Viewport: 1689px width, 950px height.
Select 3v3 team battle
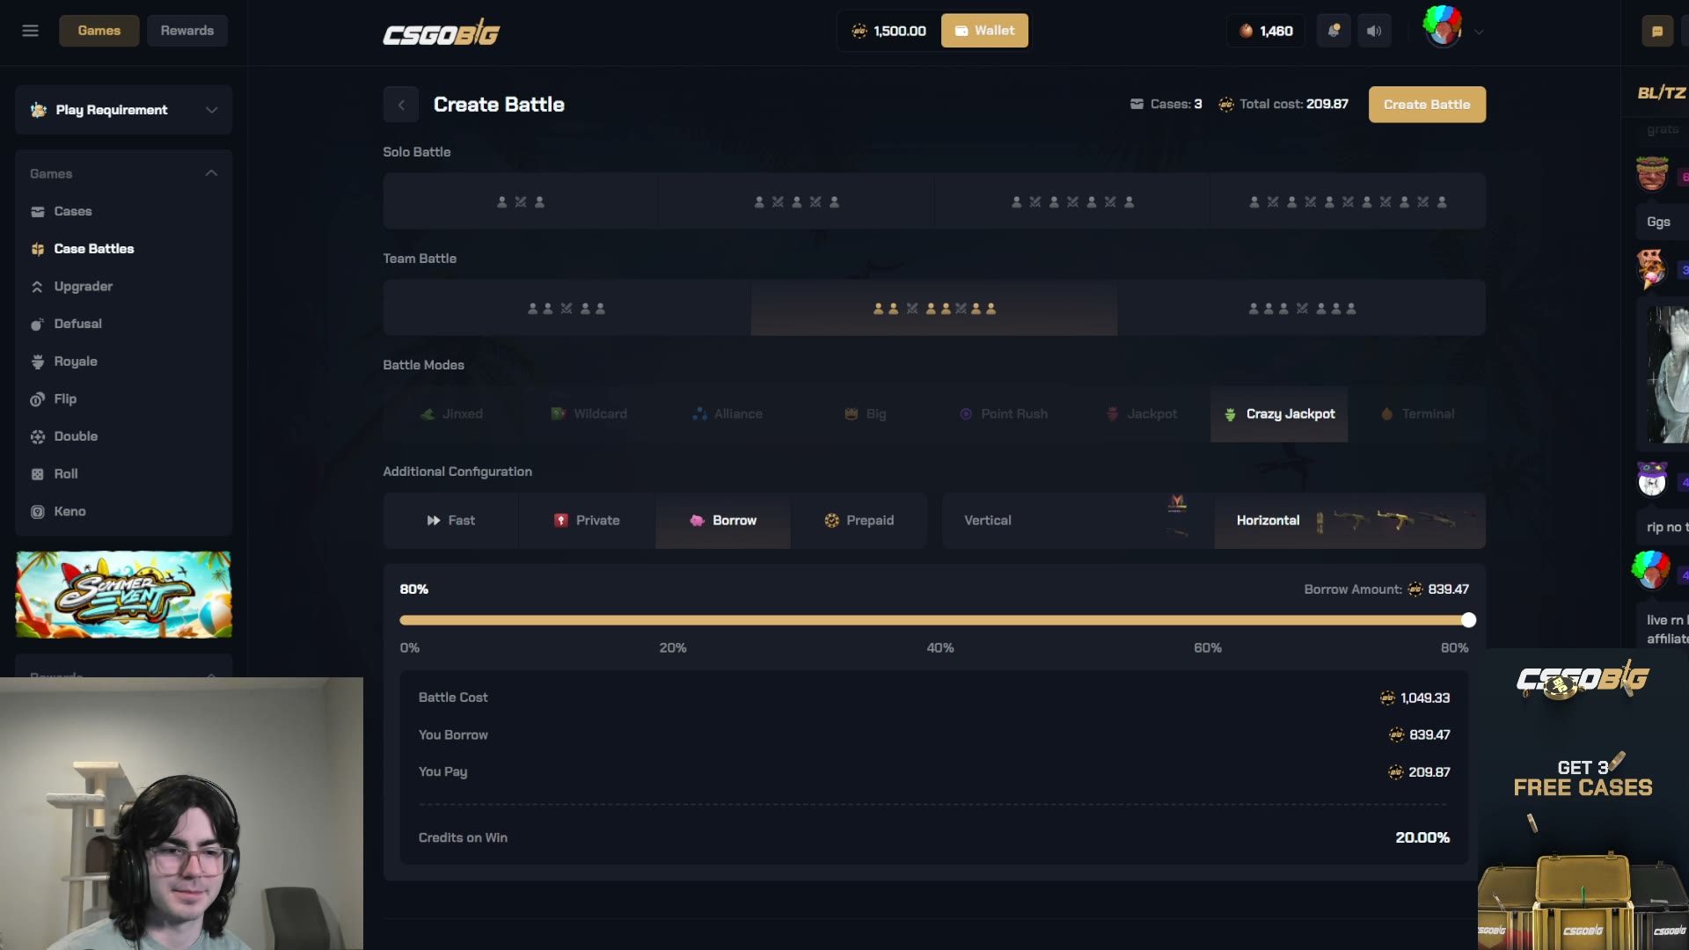click(x=1302, y=309)
